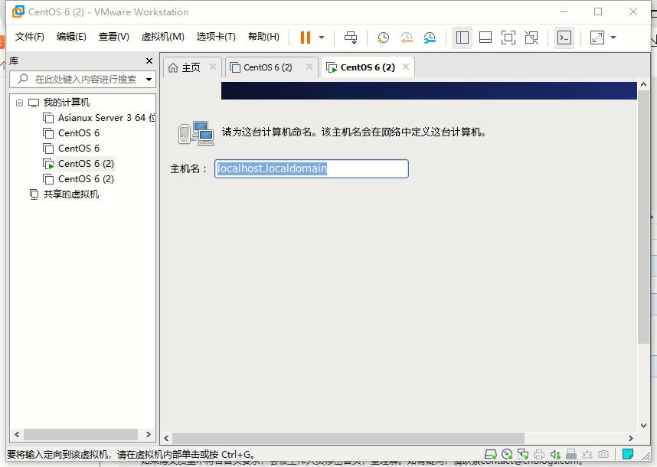The width and height of the screenshot is (657, 467).
Task: Click the install tools download status icon
Action: 587,454
